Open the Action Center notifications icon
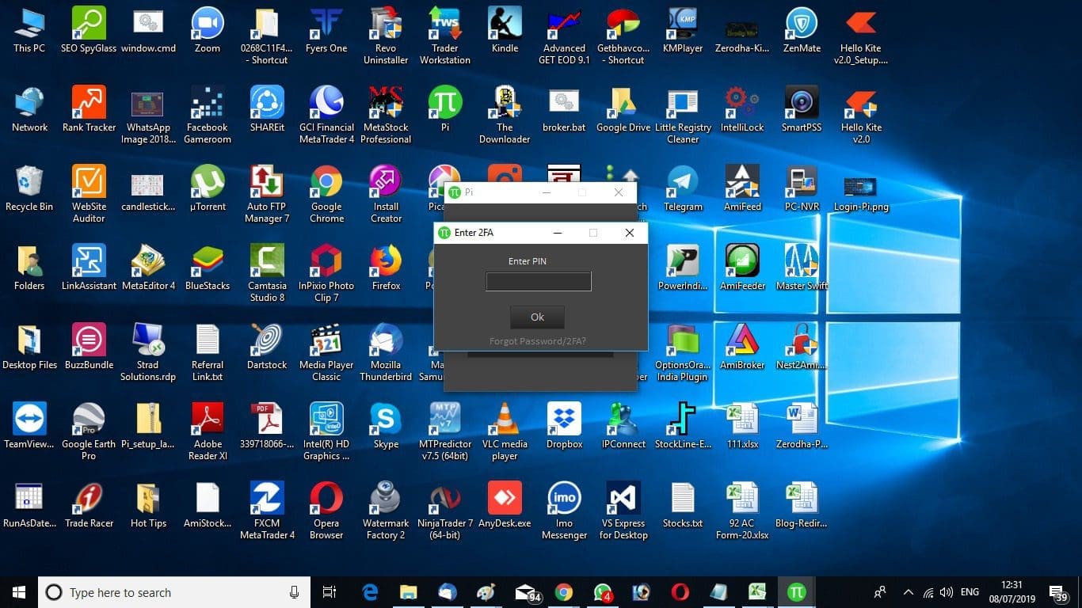Viewport: 1082px width, 608px height. coord(1057,592)
